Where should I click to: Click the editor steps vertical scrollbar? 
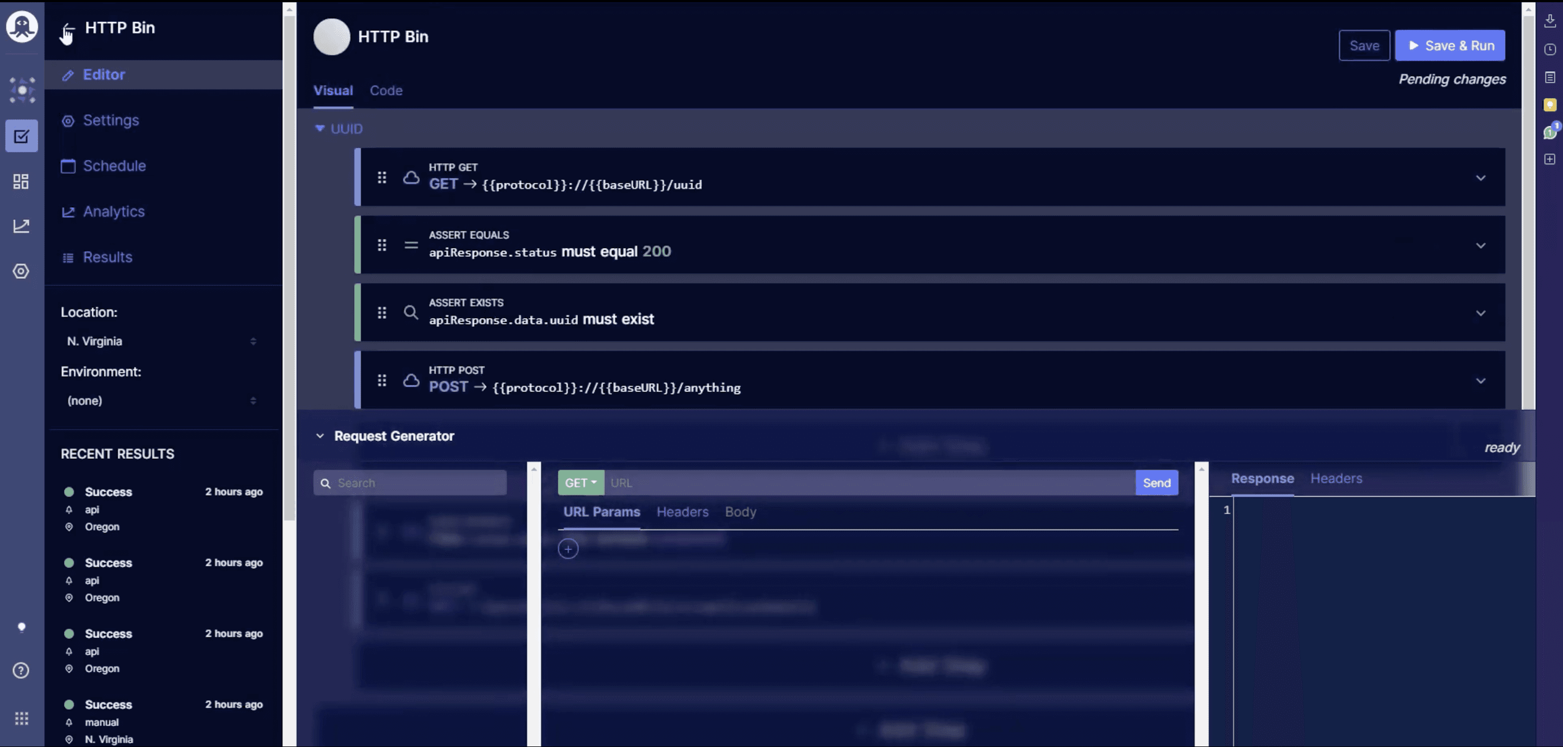1528,212
